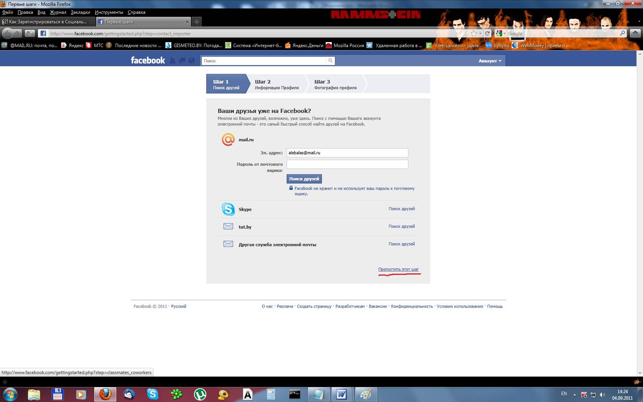Image resolution: width=643 pixels, height=402 pixels.
Task: Click the Создать страницу footer link
Action: 314,306
